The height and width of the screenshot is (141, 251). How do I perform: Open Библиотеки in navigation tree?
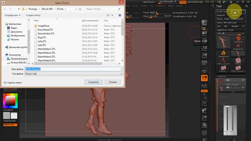(15, 24)
